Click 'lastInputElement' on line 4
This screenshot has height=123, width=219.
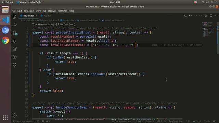click(65, 41)
